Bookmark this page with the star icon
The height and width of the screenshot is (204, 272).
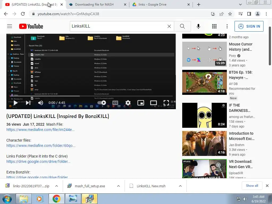click(x=230, y=14)
